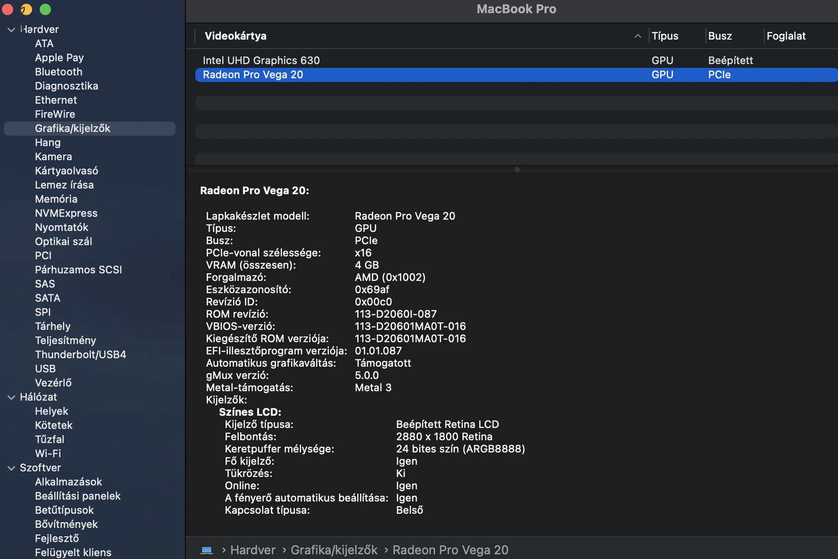Screen dimensions: 838x559
Task: Click the resolution value 2880 x 1800 Retina
Action: tap(444, 436)
